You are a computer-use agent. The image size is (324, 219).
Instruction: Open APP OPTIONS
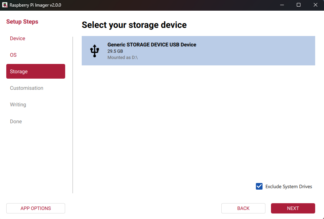[35, 208]
